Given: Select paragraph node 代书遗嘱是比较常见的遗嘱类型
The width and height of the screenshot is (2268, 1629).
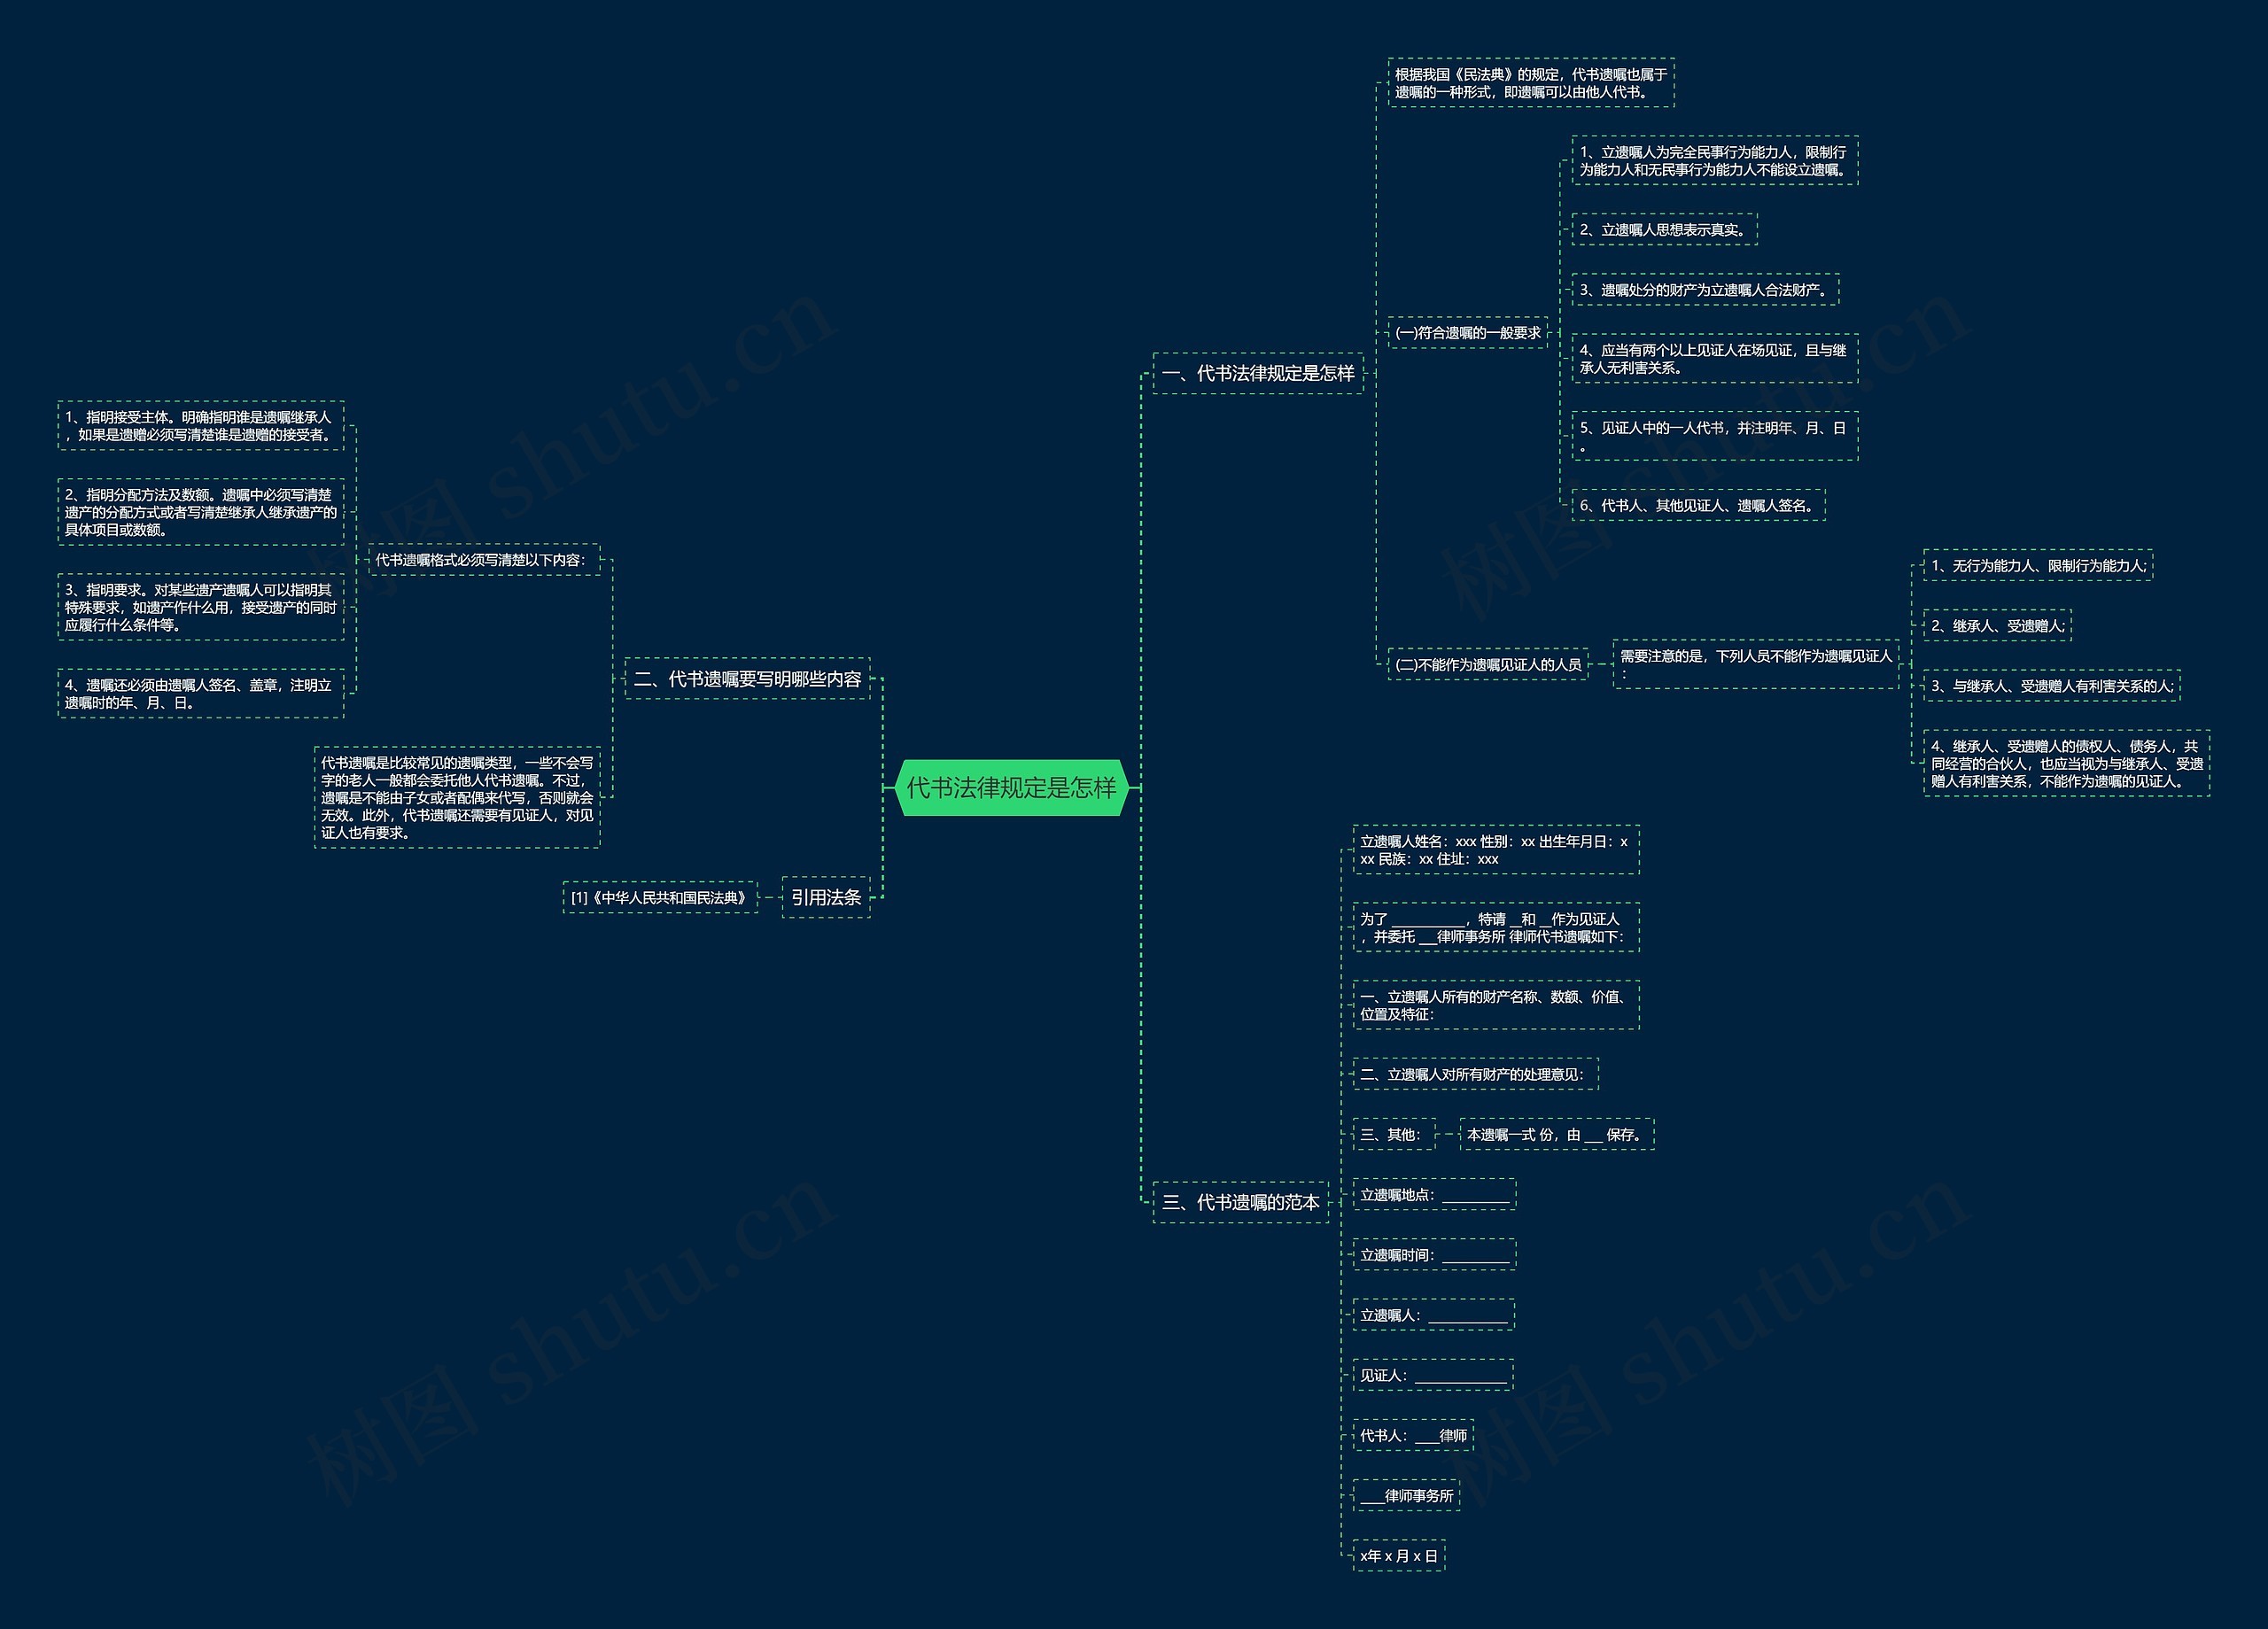Looking at the screenshot, I should click(x=457, y=798).
